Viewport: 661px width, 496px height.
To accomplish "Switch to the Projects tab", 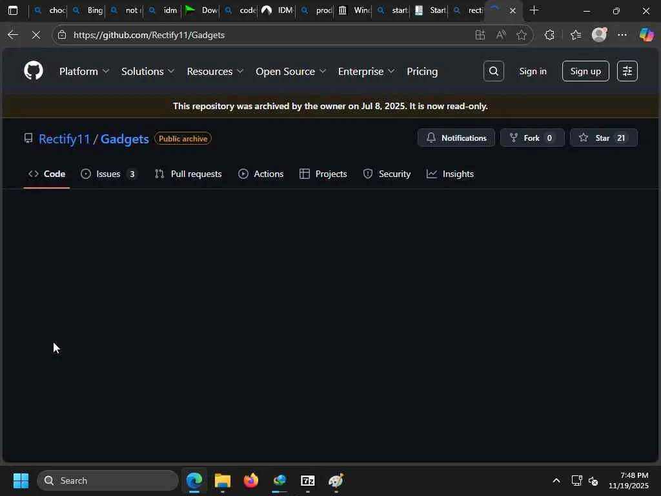I will point(323,174).
